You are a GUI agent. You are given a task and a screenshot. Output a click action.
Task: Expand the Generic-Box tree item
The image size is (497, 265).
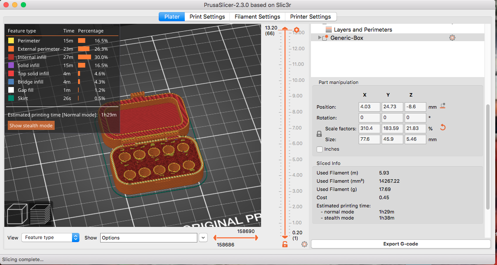(320, 38)
